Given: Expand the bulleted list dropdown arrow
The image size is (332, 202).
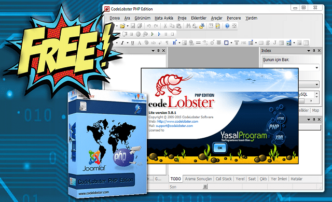Looking at the screenshot, I should [x=256, y=43].
